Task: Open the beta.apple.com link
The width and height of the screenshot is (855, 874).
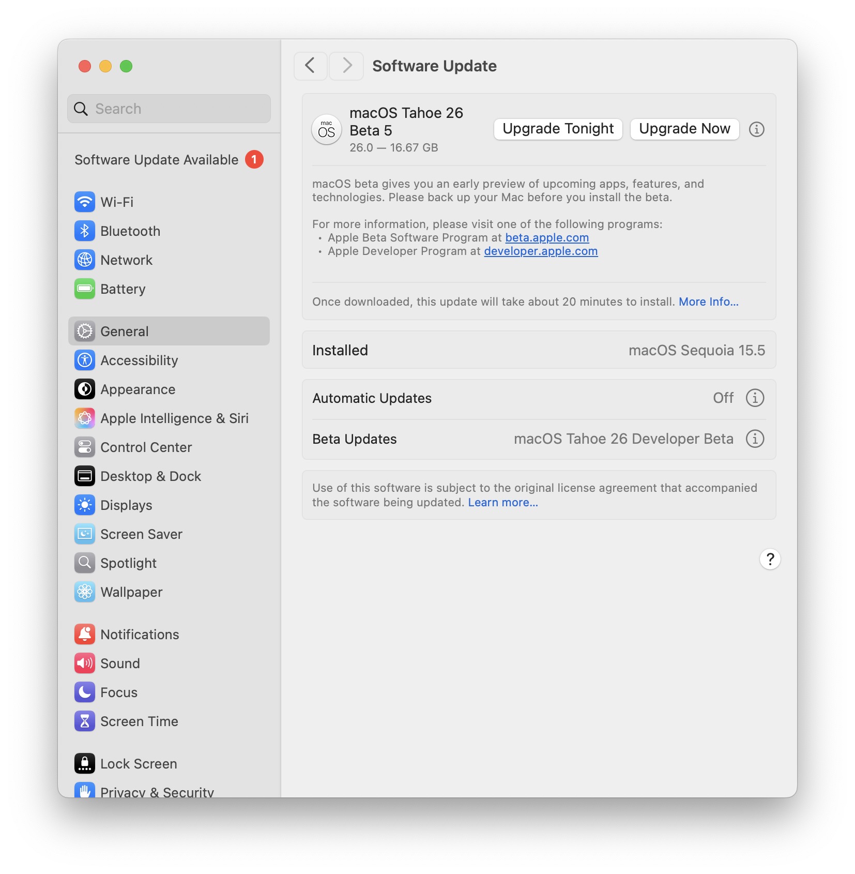Action: pyautogui.click(x=547, y=237)
